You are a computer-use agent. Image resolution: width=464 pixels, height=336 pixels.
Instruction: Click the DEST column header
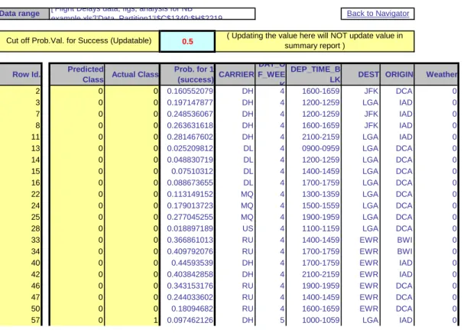[x=361, y=74]
